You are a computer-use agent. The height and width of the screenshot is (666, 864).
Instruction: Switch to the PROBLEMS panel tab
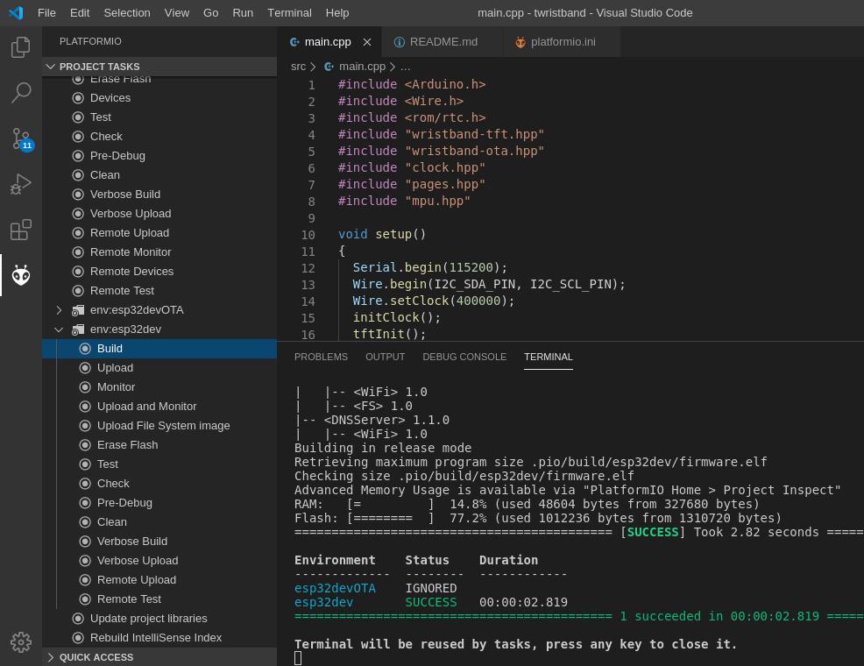coord(321,357)
